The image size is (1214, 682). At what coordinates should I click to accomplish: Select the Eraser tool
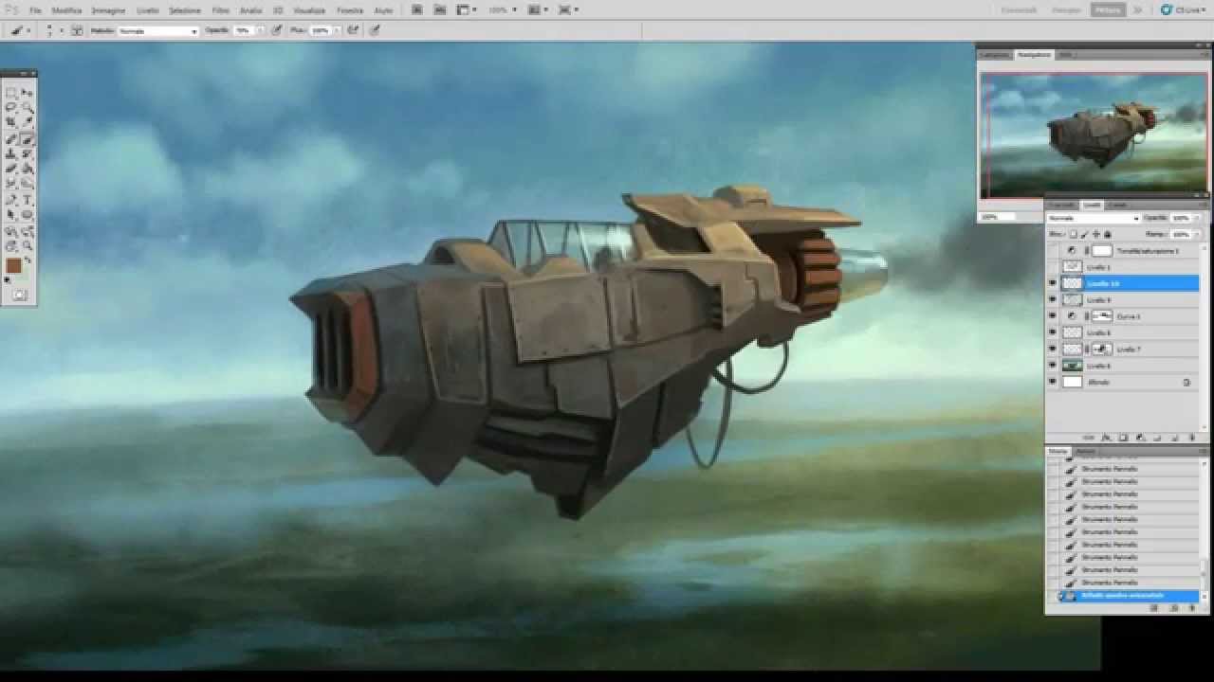(11, 168)
